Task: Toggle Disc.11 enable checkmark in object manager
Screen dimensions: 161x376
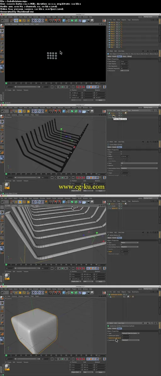Action: [x=119, y=22]
